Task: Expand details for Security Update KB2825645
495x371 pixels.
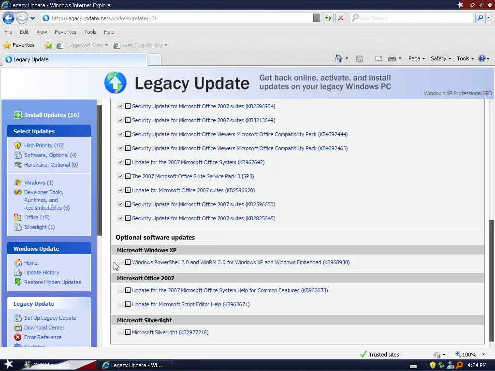Action: pos(128,218)
